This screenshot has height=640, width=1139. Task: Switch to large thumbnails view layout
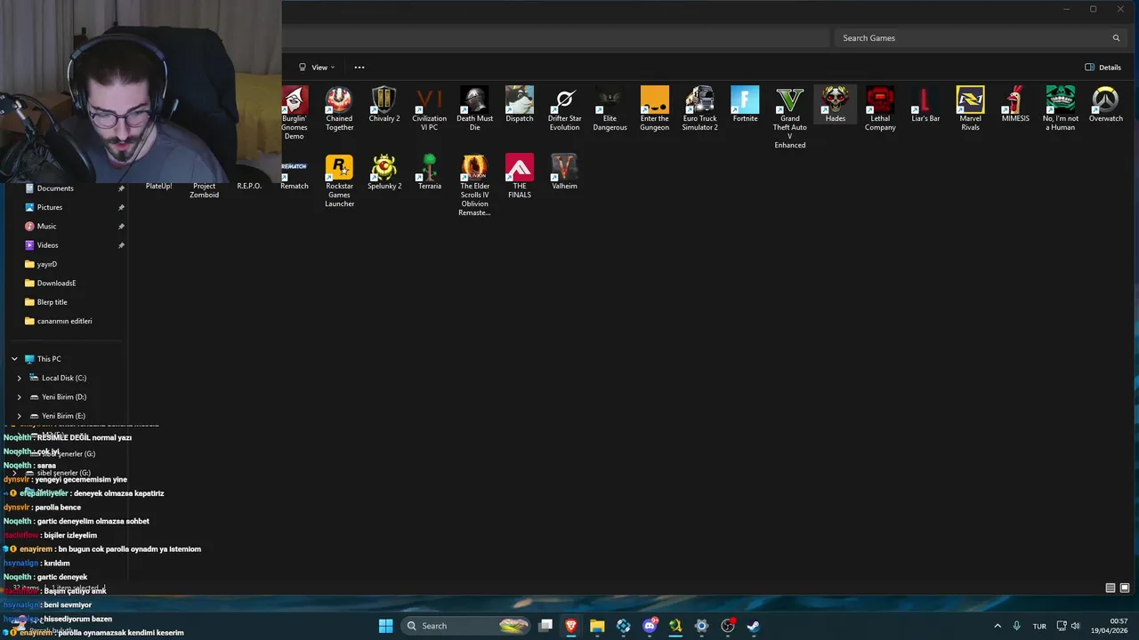click(1125, 588)
